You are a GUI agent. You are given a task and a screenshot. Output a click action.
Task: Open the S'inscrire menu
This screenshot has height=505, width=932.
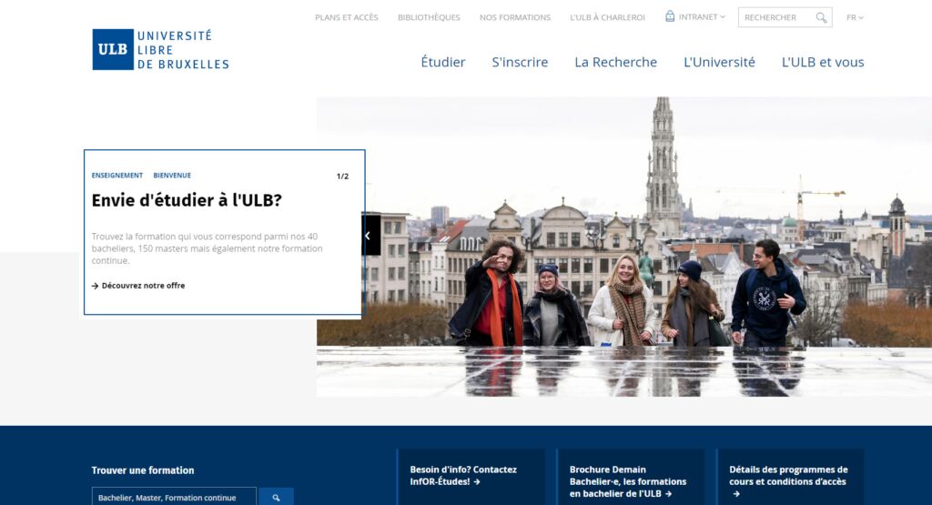click(x=520, y=62)
